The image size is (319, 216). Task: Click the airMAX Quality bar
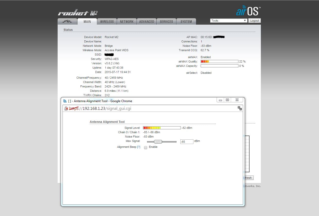[219, 61]
